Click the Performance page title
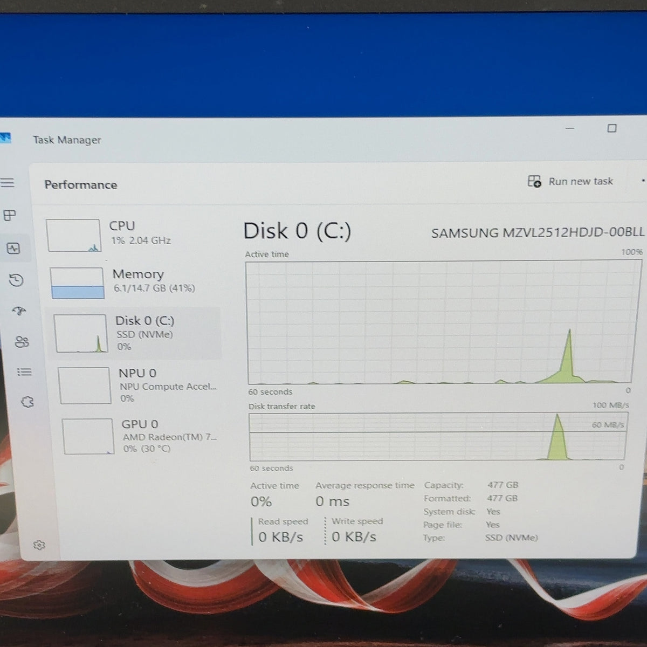Screen dimensions: 647x647 81,185
